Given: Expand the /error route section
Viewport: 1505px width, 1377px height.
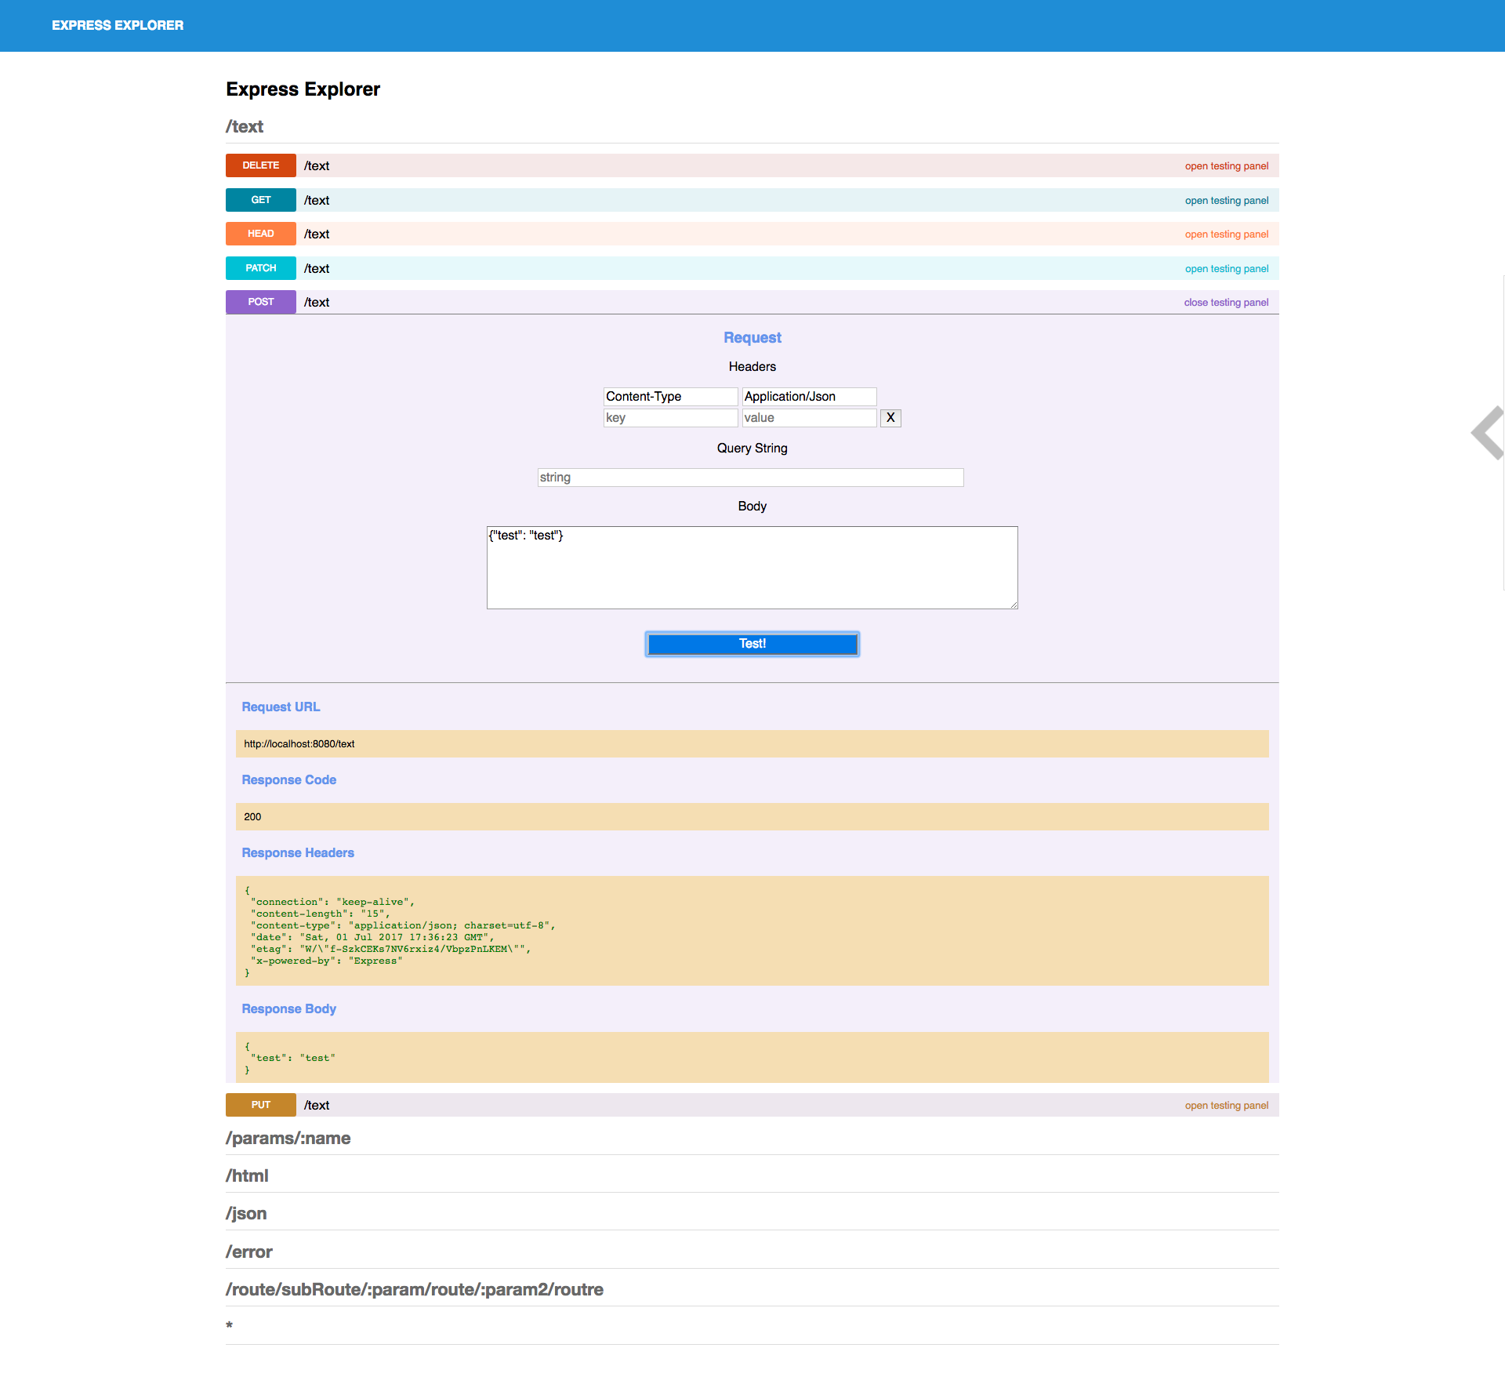Looking at the screenshot, I should coord(248,1252).
